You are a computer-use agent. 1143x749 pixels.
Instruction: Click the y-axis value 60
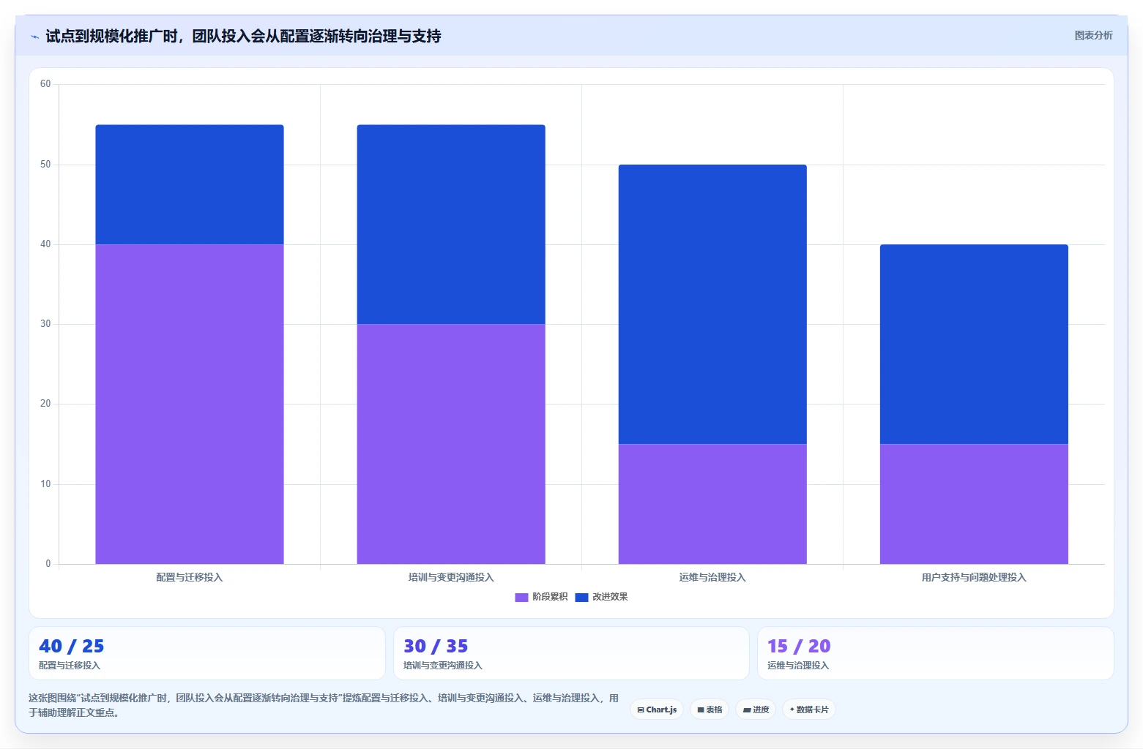click(45, 84)
